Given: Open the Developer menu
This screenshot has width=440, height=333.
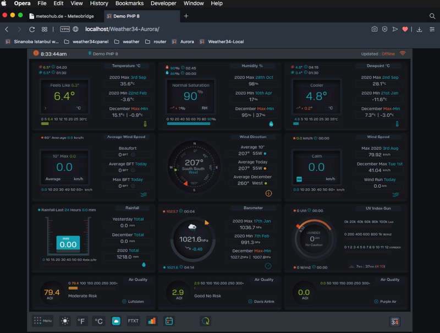Looking at the screenshot, I should 163,3.
